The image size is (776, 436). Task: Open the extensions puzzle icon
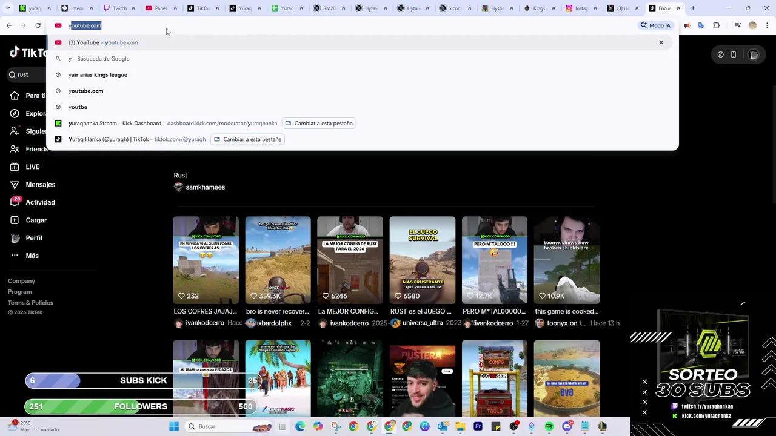pos(716,25)
